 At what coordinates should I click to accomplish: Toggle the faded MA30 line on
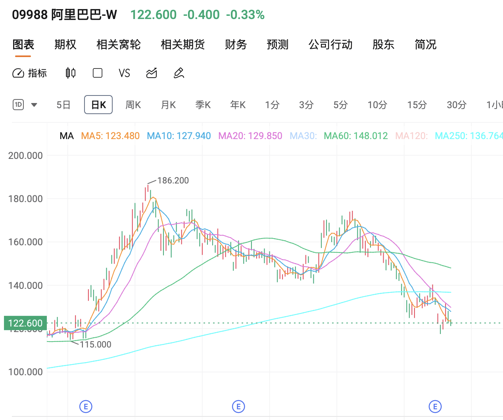(303, 136)
